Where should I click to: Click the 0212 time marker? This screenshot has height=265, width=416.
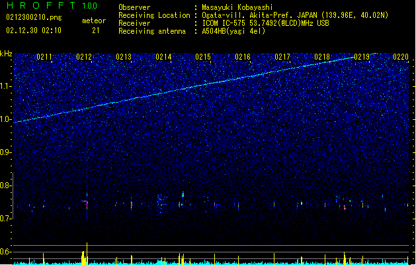[x=84, y=57]
